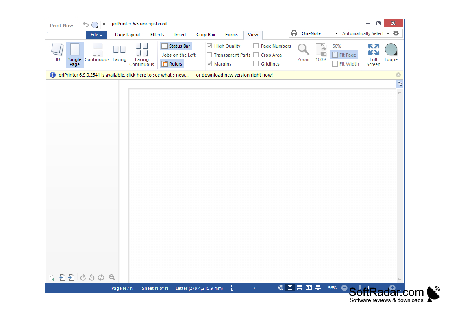Click the zoom slider handle in status bar
450x313 pixels.
pos(360,288)
